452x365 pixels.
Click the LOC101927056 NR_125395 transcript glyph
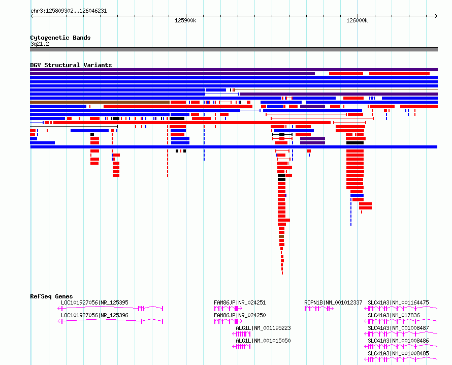click(x=110, y=309)
